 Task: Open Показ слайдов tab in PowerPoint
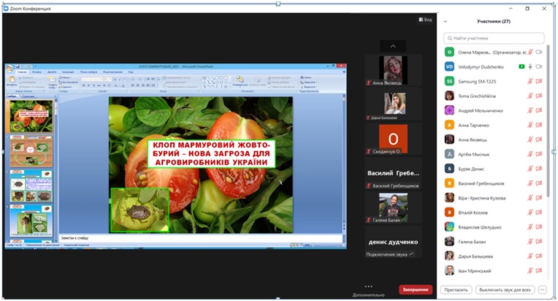tap(88, 72)
